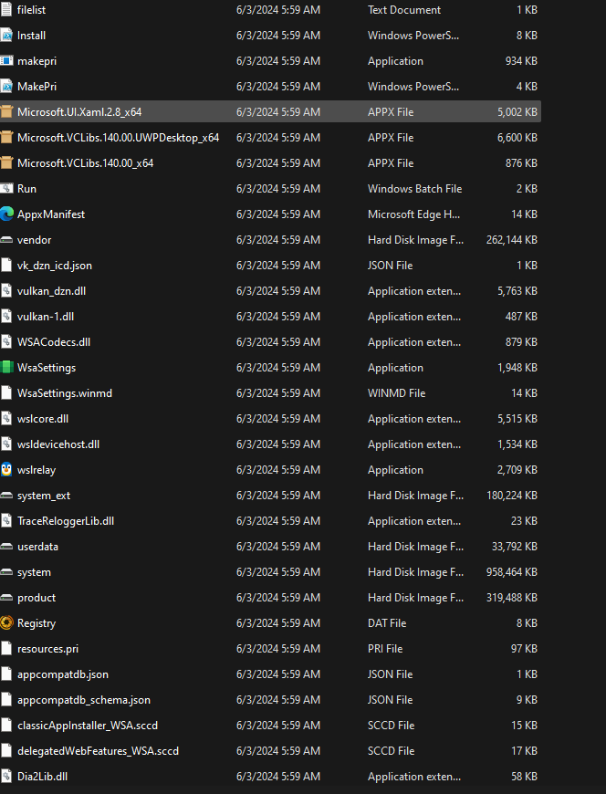Viewport: 606px width, 794px height.
Task: Click the wslrelay penguin icon
Action: pyautogui.click(x=6, y=470)
